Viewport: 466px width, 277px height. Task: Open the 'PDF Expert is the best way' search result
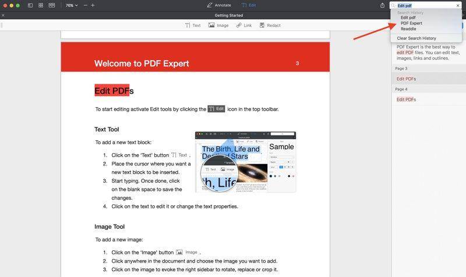click(x=428, y=52)
